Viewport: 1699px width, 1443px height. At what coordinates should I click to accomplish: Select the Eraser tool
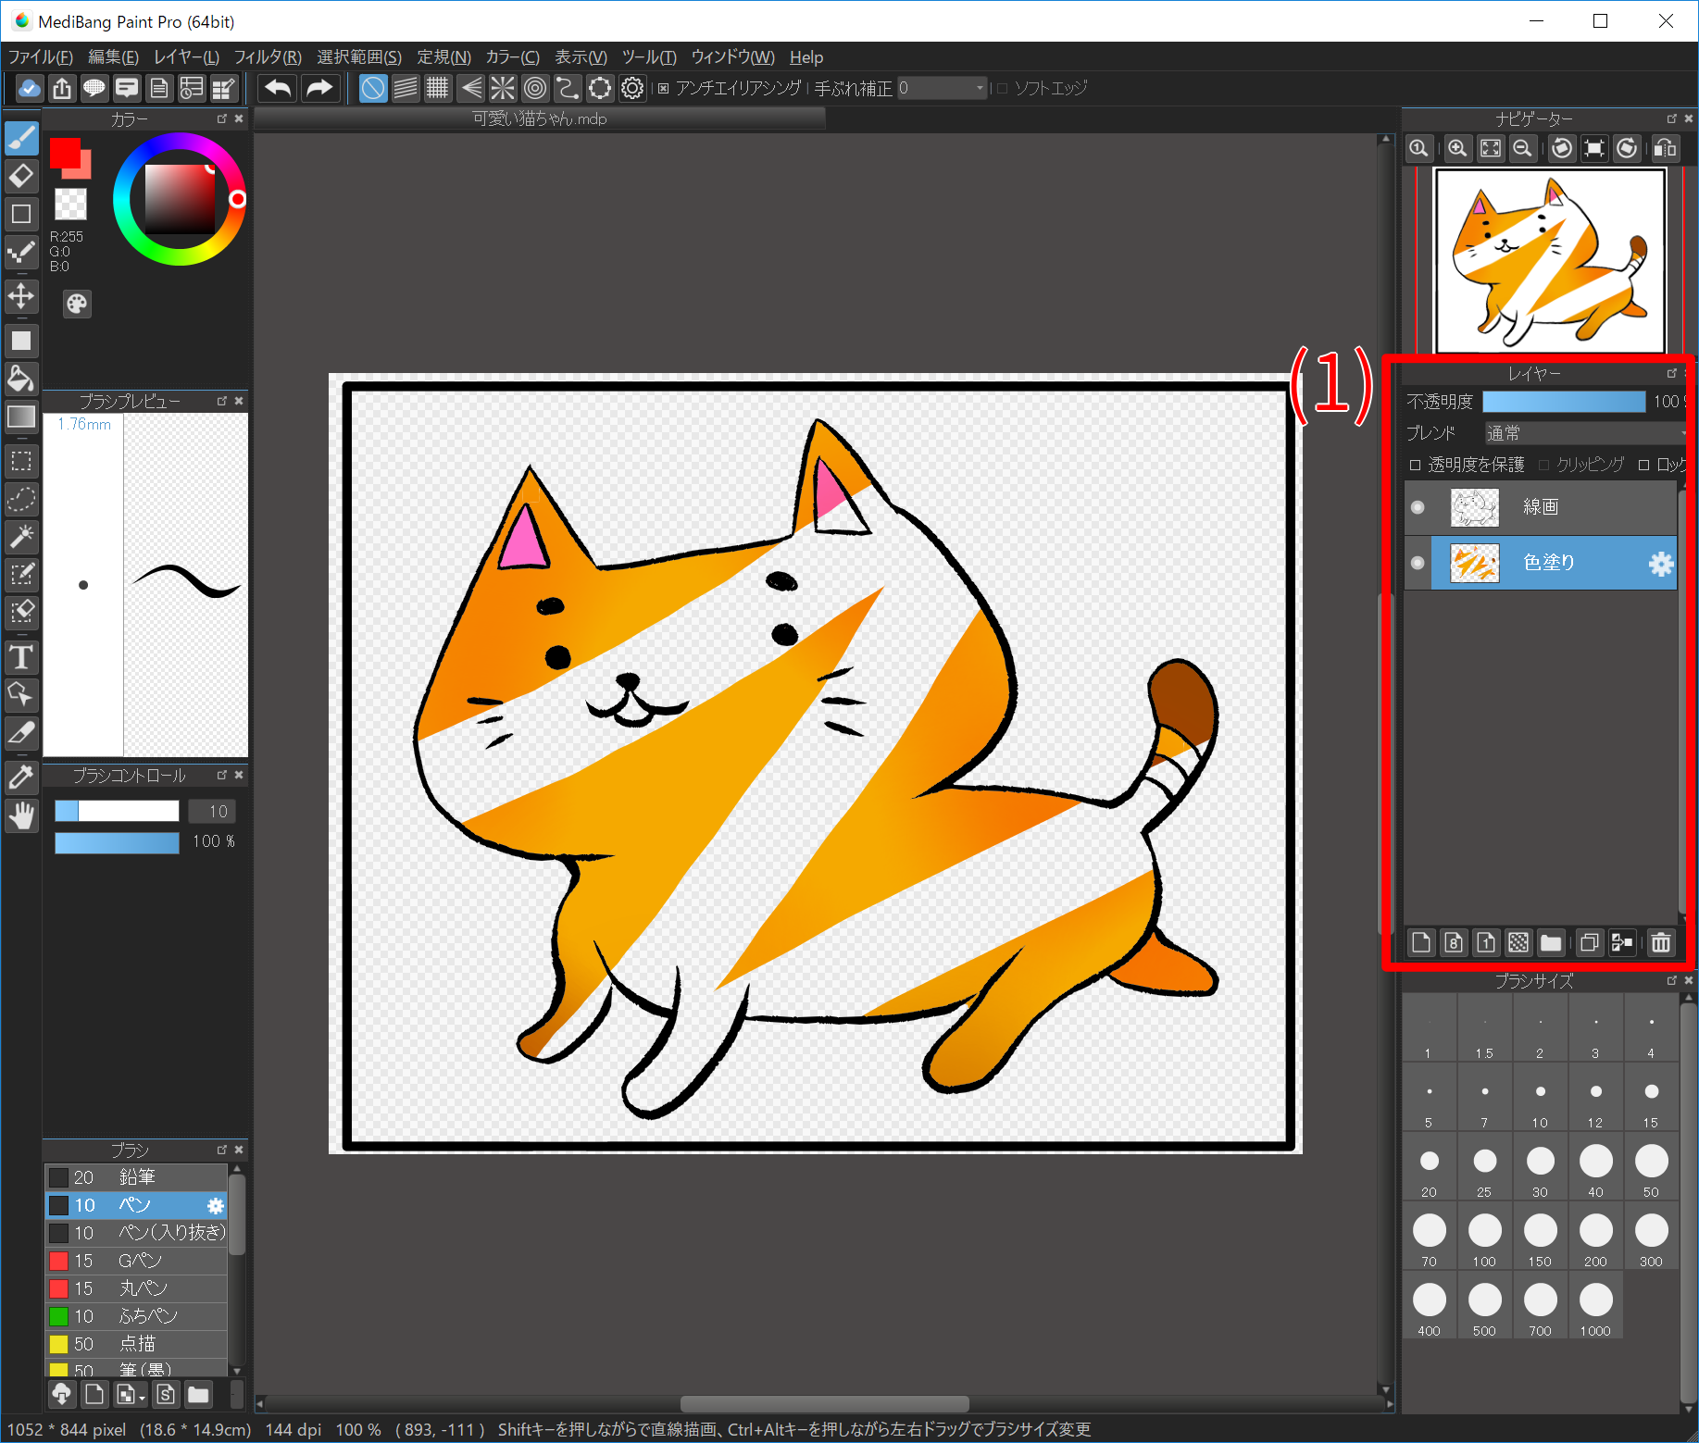click(x=21, y=176)
